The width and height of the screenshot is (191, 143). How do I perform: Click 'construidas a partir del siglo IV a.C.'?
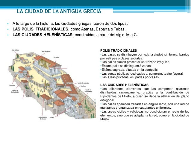click(106, 35)
